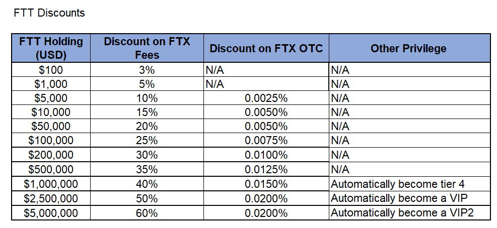This screenshot has width=497, height=228.
Task: Click the $2,500,000 holding cell
Action: (51, 198)
